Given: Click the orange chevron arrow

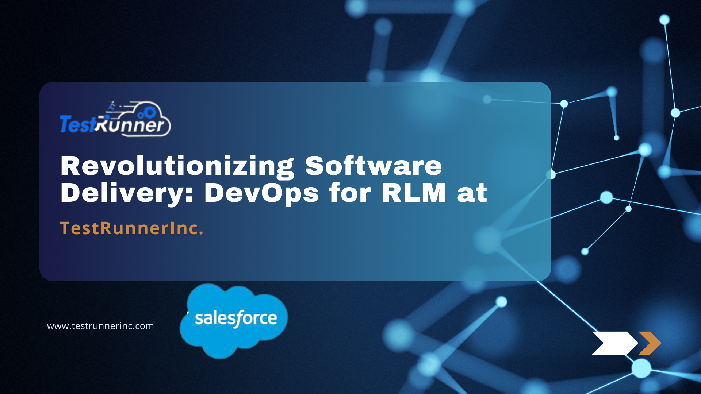Looking at the screenshot, I should point(650,343).
